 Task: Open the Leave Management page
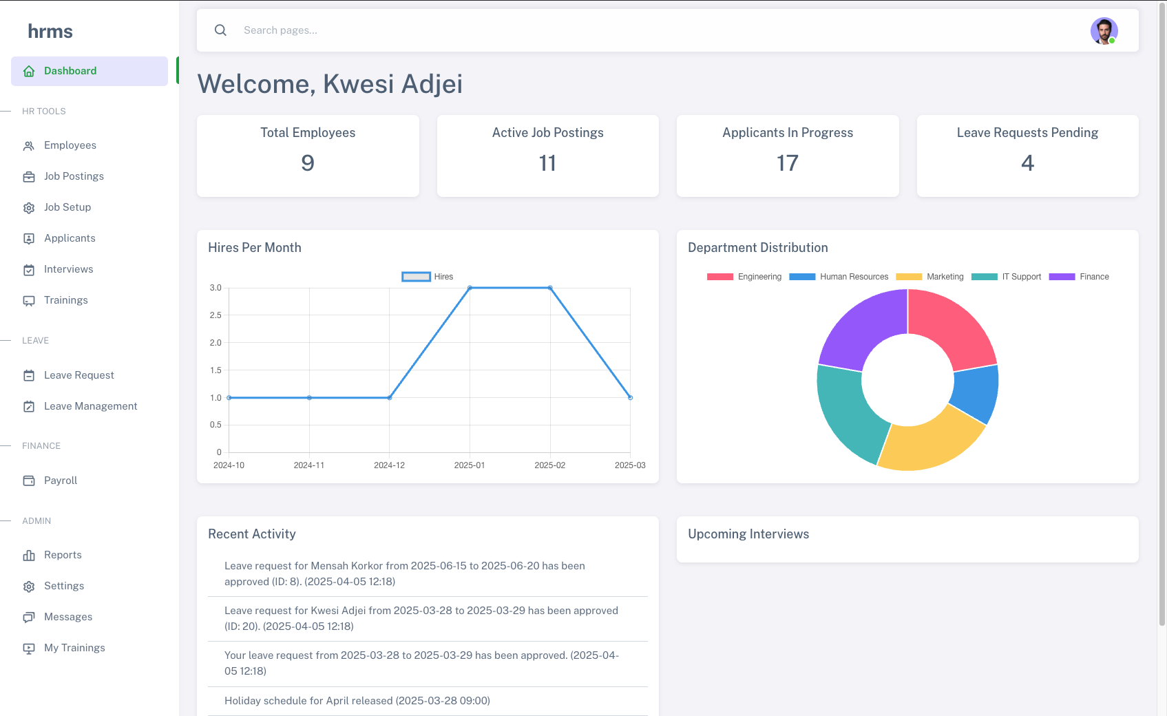pos(90,406)
